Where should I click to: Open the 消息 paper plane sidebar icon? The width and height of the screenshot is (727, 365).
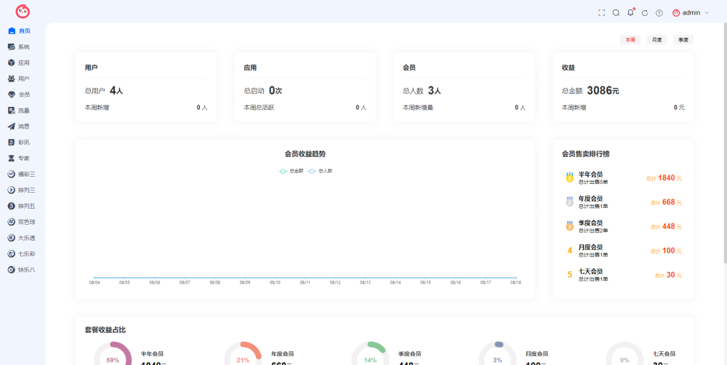[x=12, y=126]
